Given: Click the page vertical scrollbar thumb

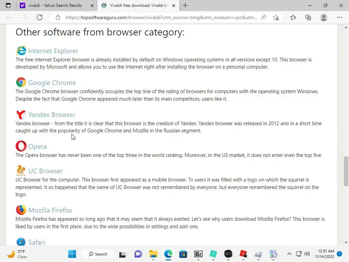Looking at the screenshot, I should tap(346, 171).
